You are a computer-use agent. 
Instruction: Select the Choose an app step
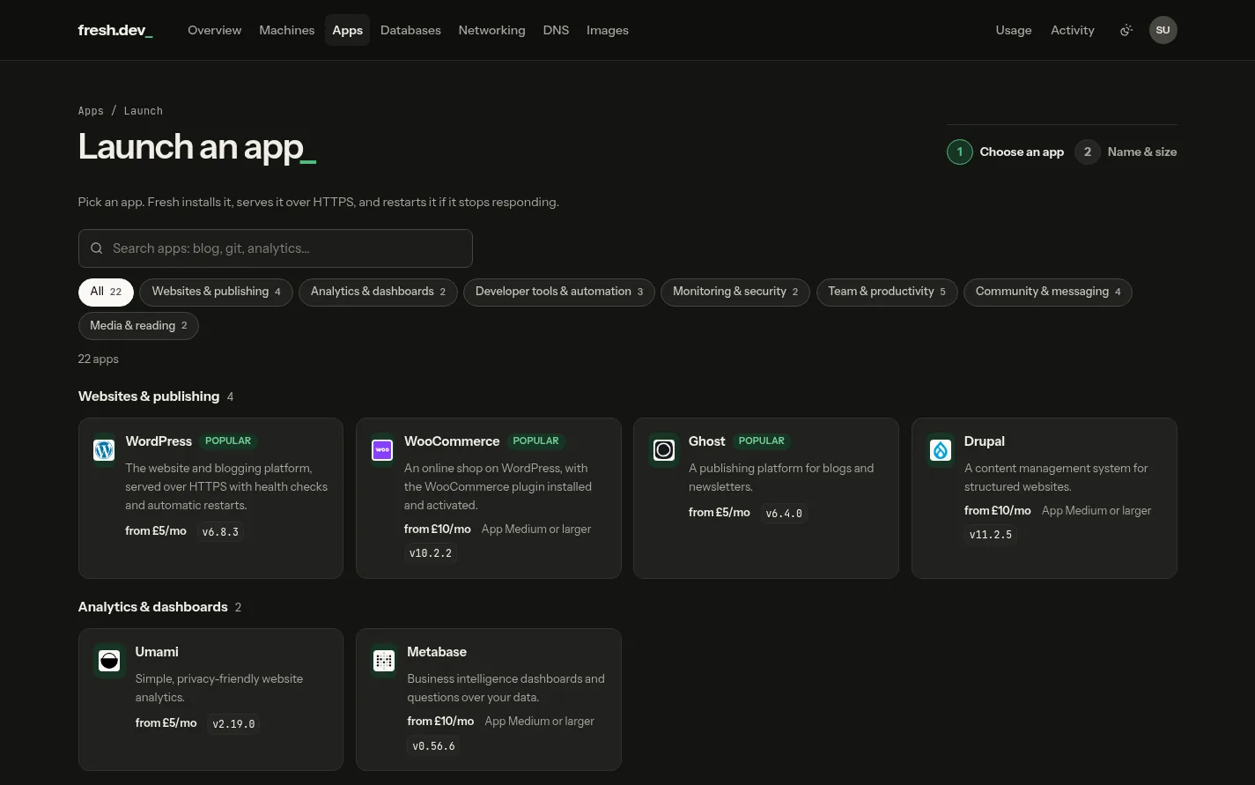[1006, 152]
